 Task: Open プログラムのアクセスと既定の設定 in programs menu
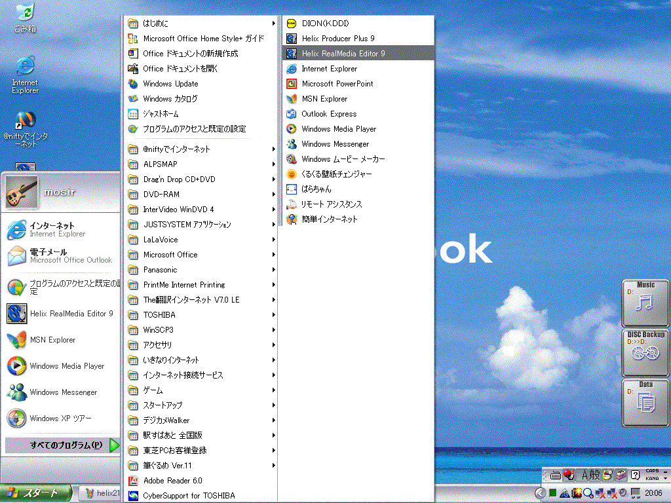coord(201,129)
